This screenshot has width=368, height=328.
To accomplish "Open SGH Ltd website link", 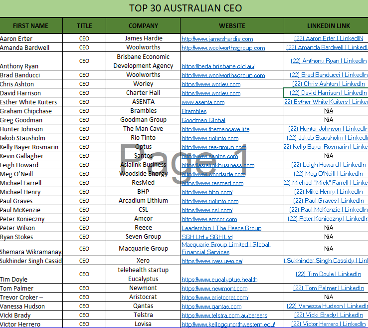I will (207, 237).
